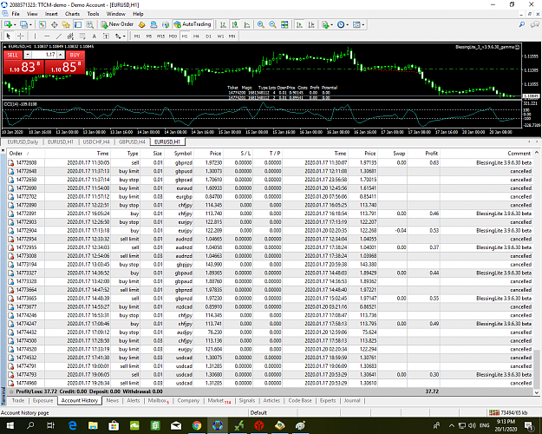The width and height of the screenshot is (542, 434).
Task: Toggle the AutoTrading button
Action: [x=193, y=24]
